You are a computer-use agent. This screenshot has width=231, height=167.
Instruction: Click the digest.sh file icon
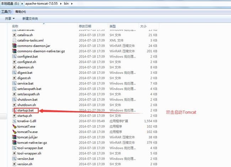[x=14, y=78]
